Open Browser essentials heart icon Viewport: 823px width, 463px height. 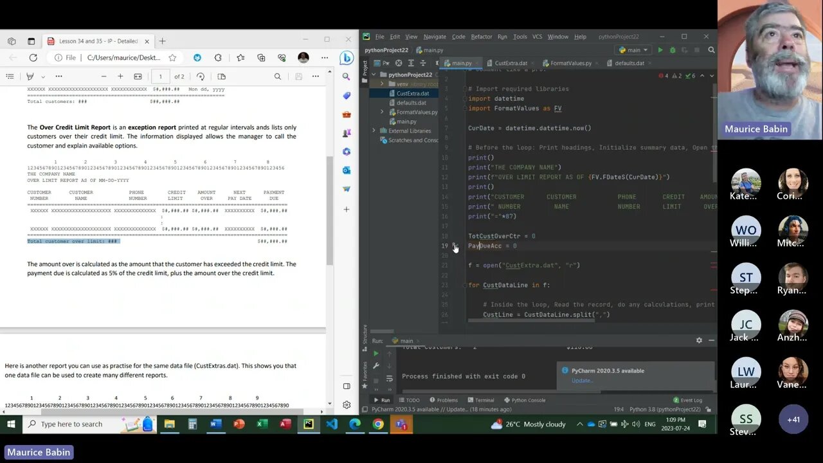(282, 57)
